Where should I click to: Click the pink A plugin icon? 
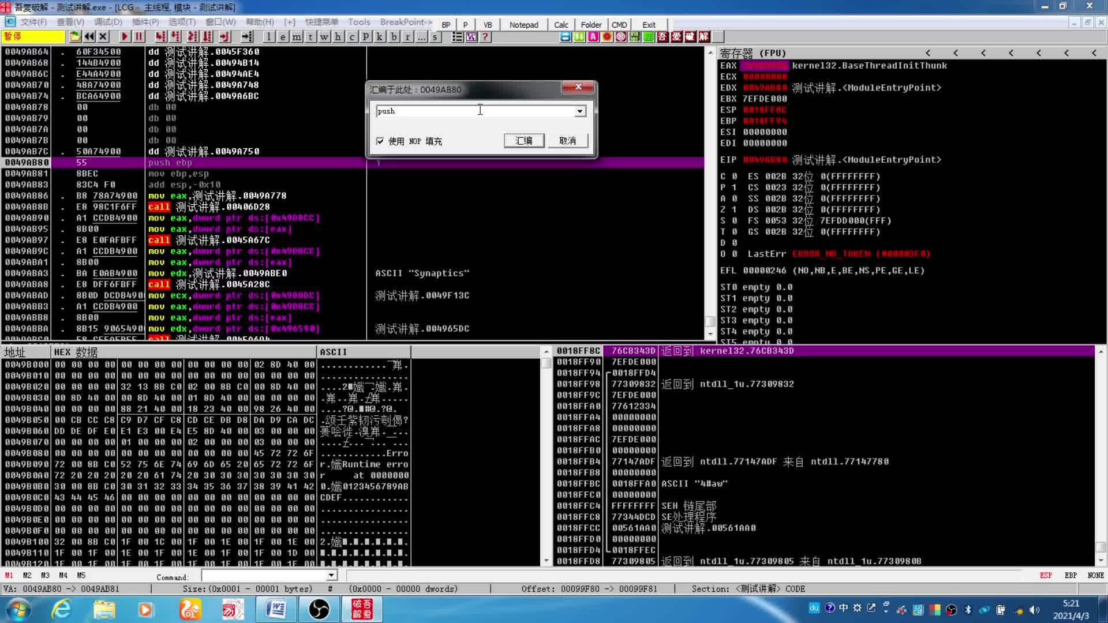tap(593, 37)
